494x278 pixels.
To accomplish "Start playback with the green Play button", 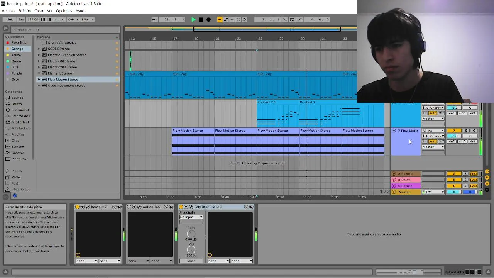I will tap(193, 19).
